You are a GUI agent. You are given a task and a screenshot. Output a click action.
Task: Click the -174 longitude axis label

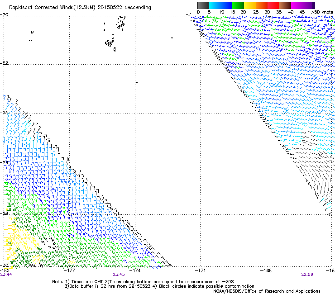135,270
